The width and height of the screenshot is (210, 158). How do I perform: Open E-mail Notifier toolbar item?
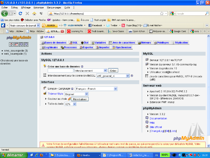[153, 25]
